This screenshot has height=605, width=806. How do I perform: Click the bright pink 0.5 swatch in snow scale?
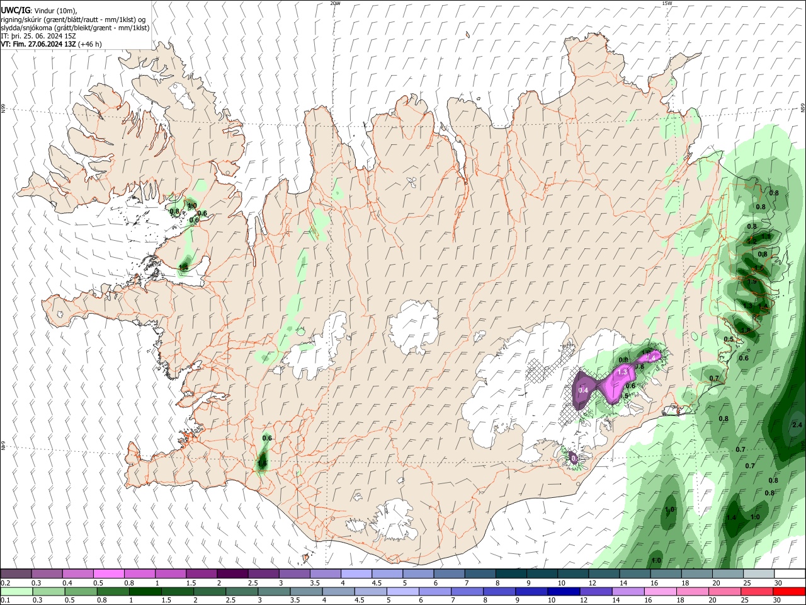point(108,573)
